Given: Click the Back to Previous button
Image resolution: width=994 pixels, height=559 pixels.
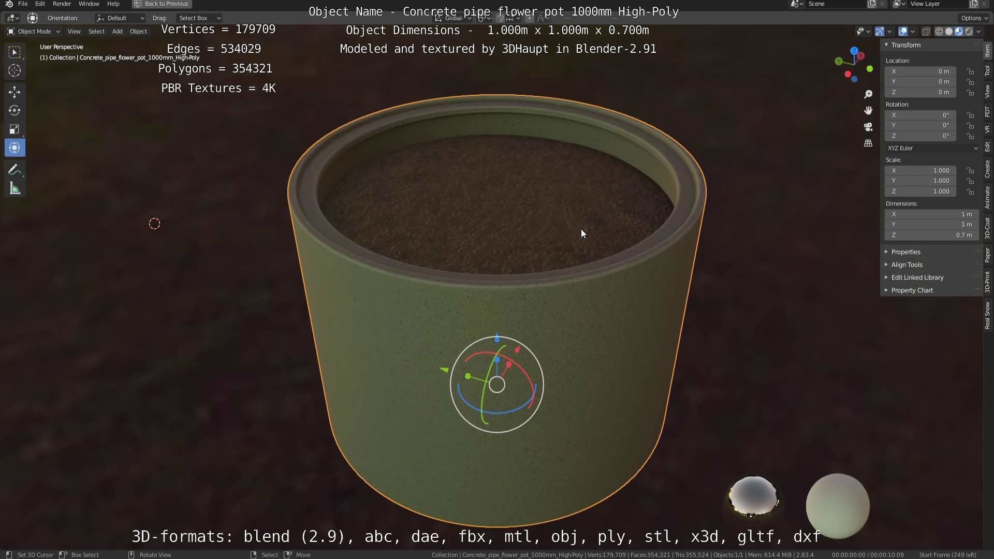Looking at the screenshot, I should click(162, 4).
